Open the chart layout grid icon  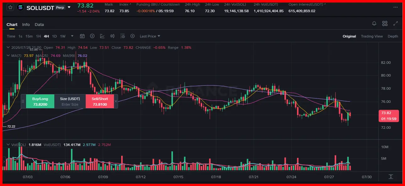(385, 23)
